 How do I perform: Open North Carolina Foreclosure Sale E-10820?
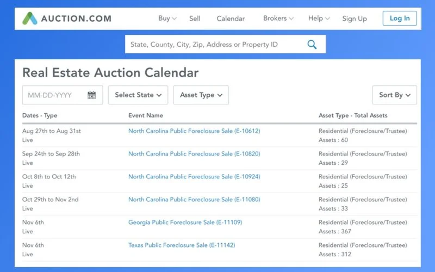pos(194,154)
